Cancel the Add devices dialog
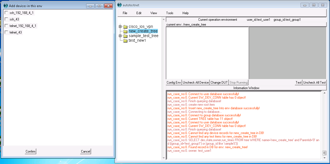The height and width of the screenshot is (164, 330). (85, 151)
